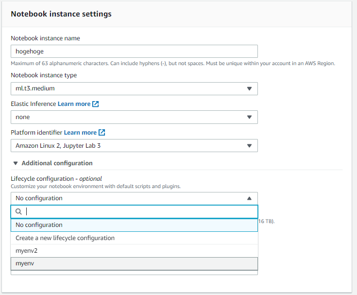Image resolution: width=357 pixels, height=295 pixels.
Task: Open the Amazon Linux 2 platform dropdown
Action: [x=134, y=145]
